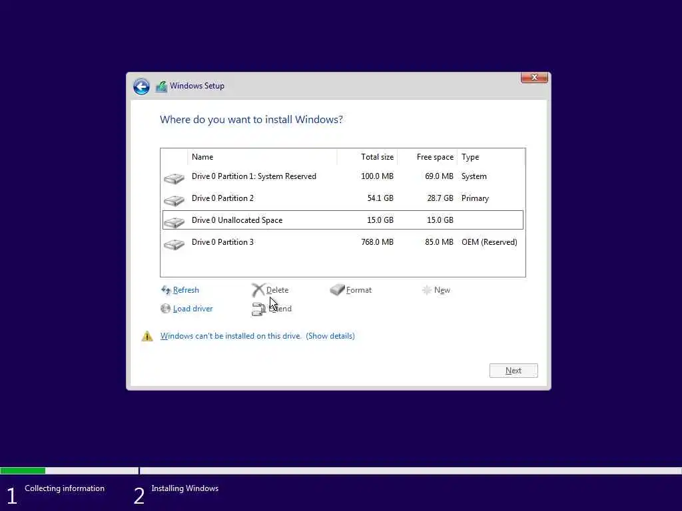Screen dimensions: 682x511
Task: Click the "Installing Windows" step label
Action: (185, 488)
